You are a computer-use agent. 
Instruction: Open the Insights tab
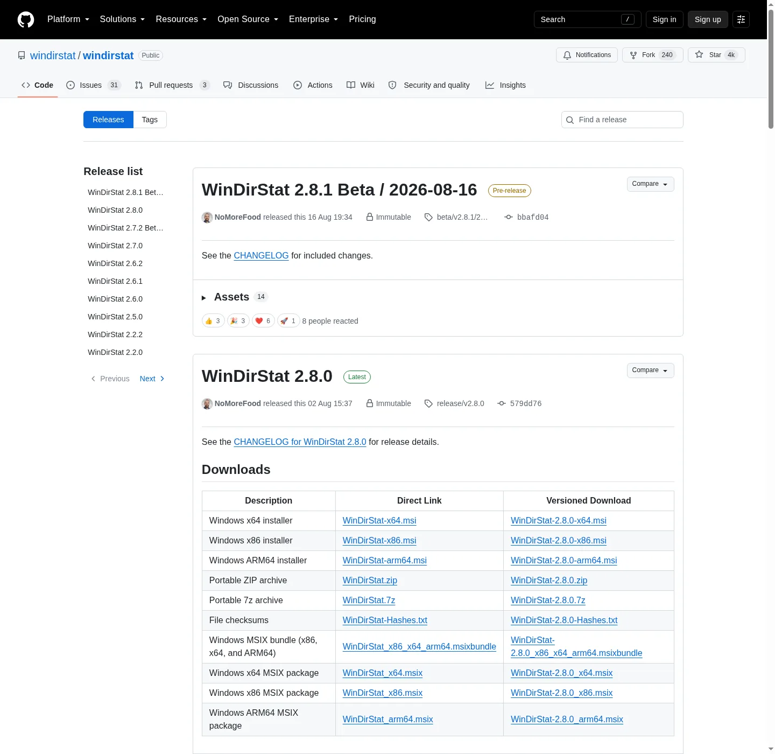click(x=505, y=85)
